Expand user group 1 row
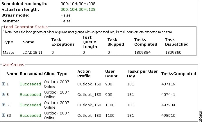The width and height of the screenshot is (202, 122). pyautogui.click(x=3, y=84)
